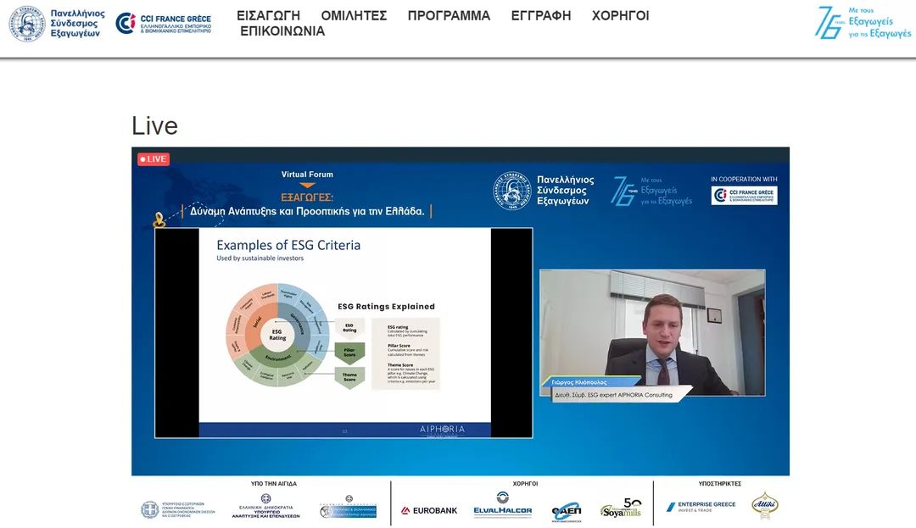Click the CCI France Grèce header logo
916x528 pixels.
(164, 24)
